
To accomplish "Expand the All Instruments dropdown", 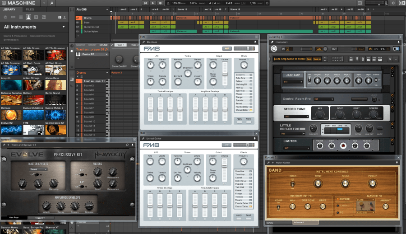I will pos(63,27).
